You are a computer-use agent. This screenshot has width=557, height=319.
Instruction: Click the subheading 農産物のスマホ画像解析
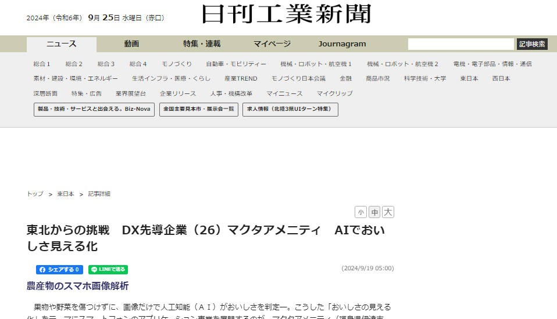tap(77, 286)
